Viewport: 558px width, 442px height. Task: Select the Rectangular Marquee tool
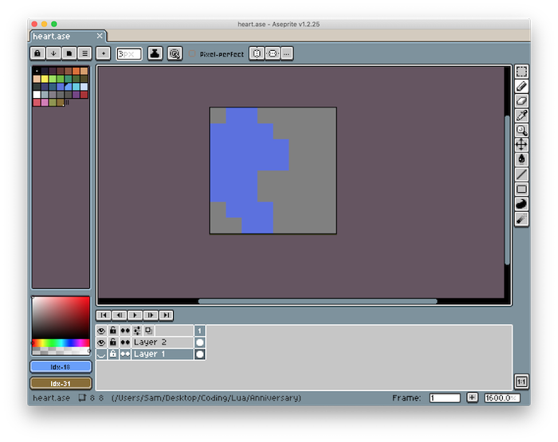click(x=521, y=72)
